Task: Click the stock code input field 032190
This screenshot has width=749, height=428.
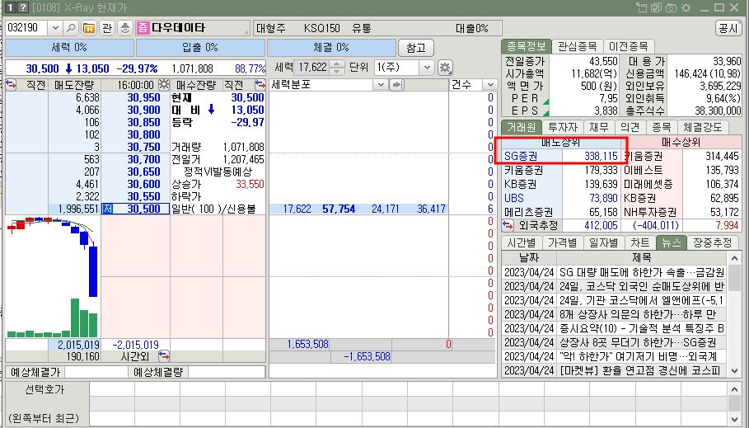Action: click(x=26, y=28)
